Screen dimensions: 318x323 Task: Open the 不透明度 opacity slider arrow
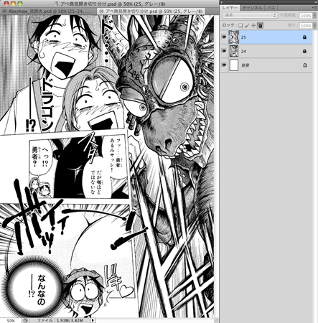click(x=314, y=16)
